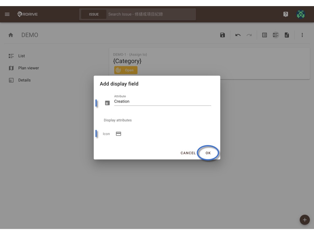314x235 pixels.
Task: Click the Open status icon
Action: click(118, 70)
